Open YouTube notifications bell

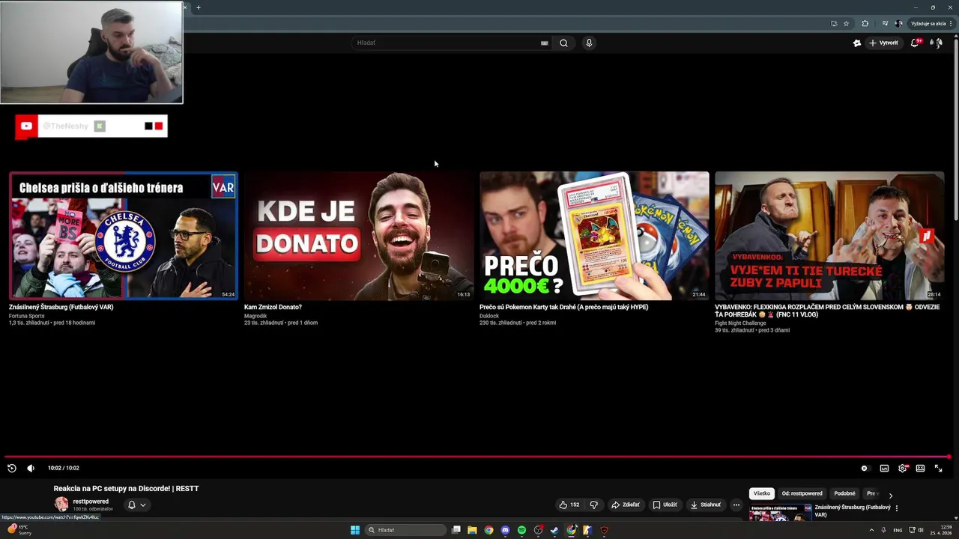coord(915,43)
